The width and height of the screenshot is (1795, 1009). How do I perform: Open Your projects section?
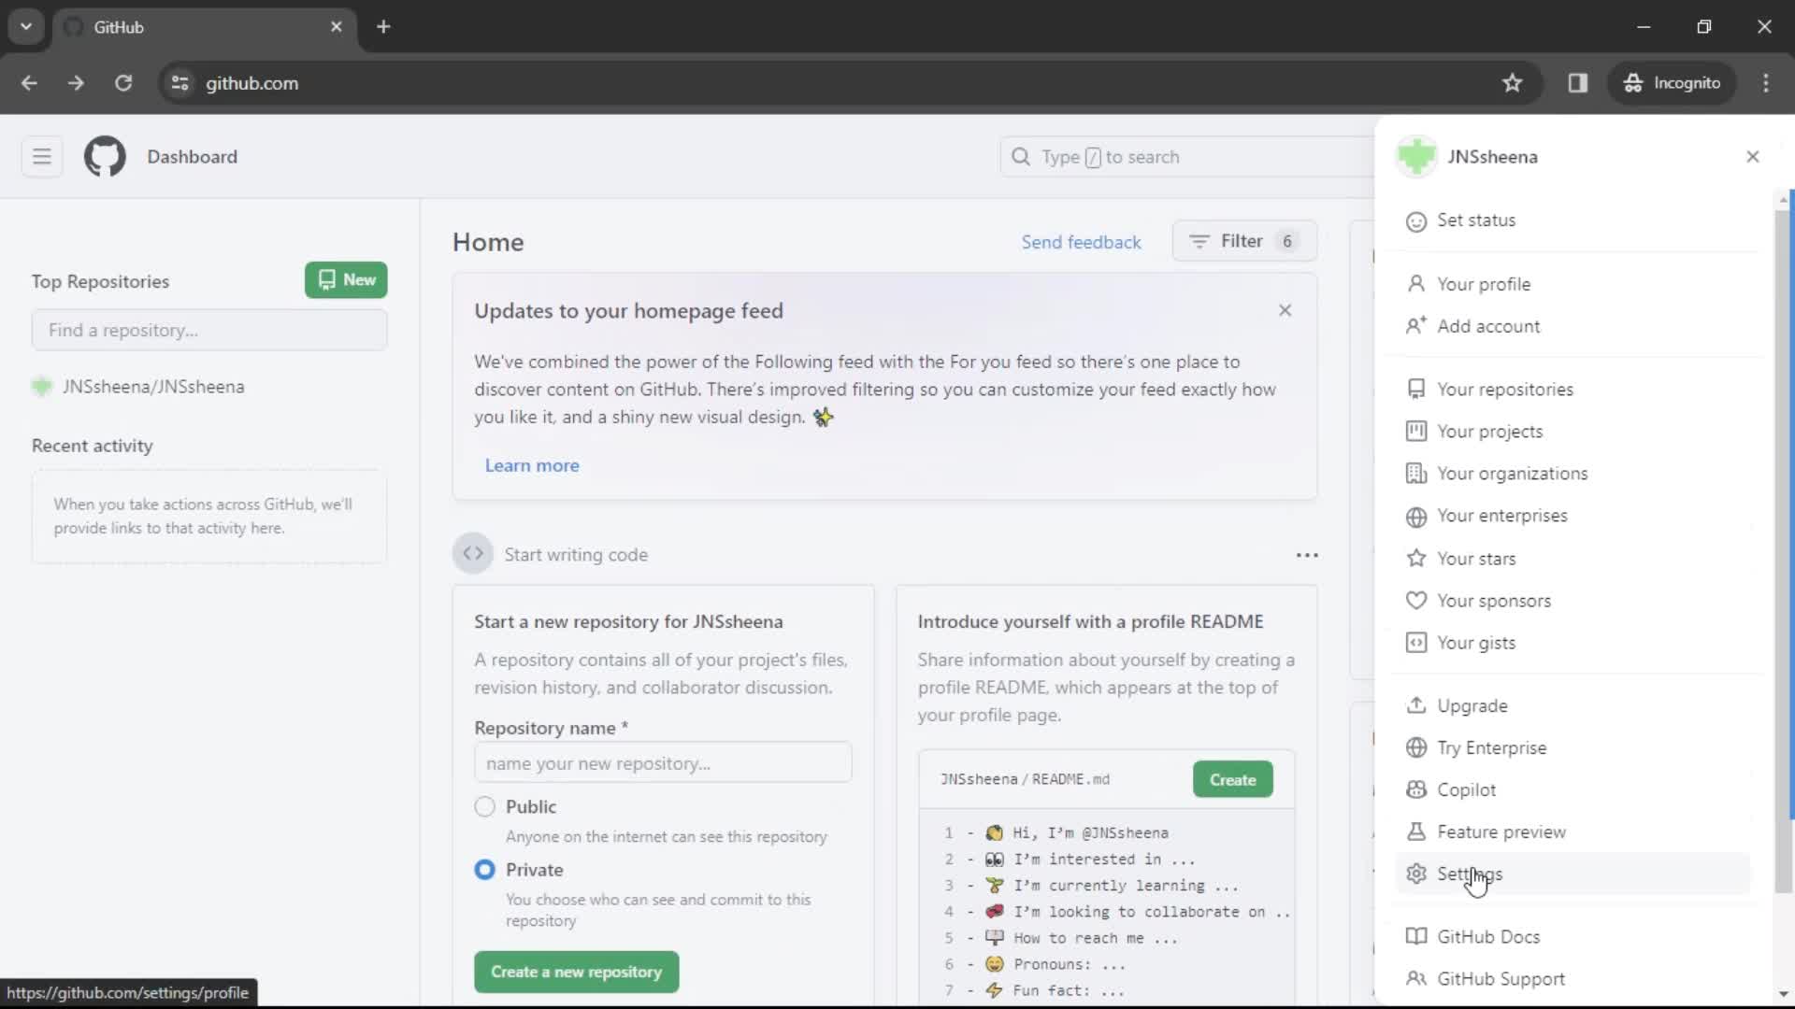point(1489,432)
